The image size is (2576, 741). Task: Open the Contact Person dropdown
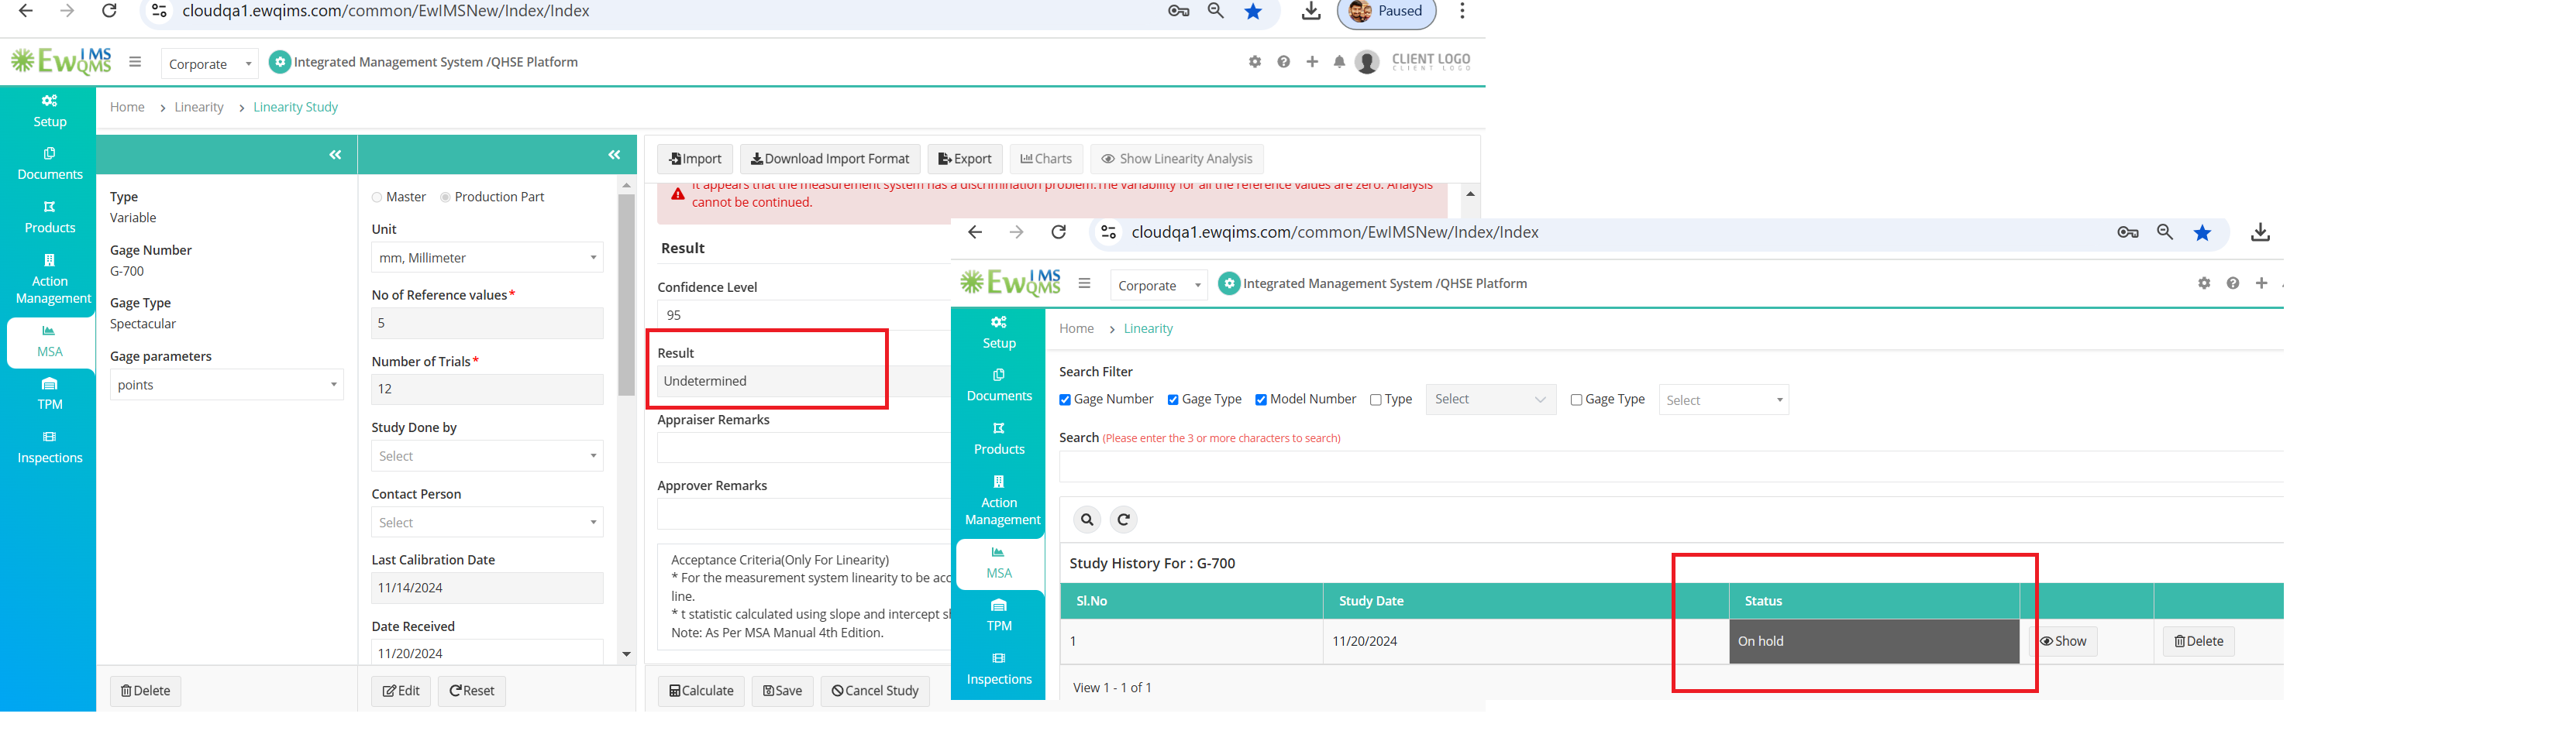point(487,523)
